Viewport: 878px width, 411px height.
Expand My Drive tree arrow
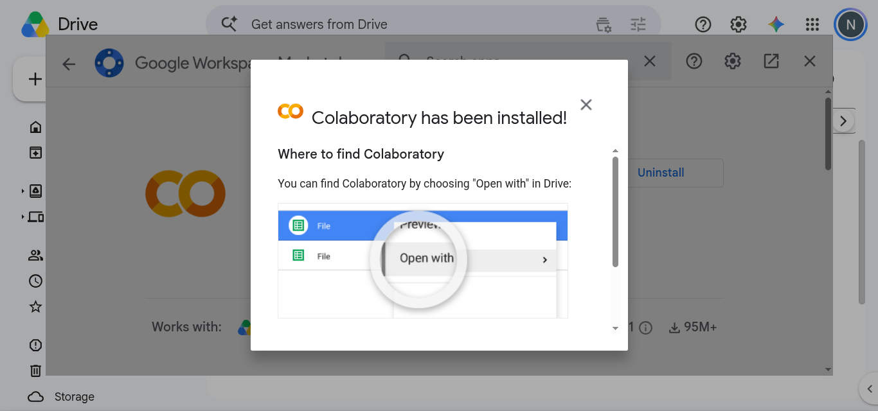click(x=22, y=191)
